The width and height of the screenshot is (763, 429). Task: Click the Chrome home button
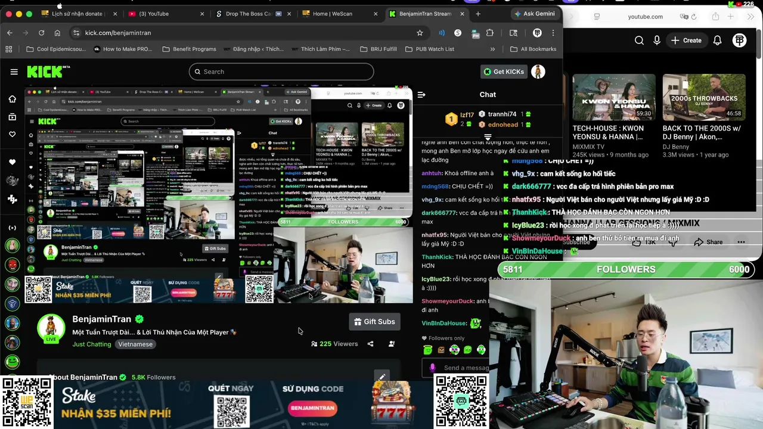[x=57, y=33]
